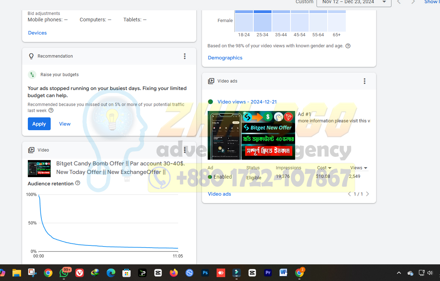Open the Video card three-dot menu

tap(184, 150)
